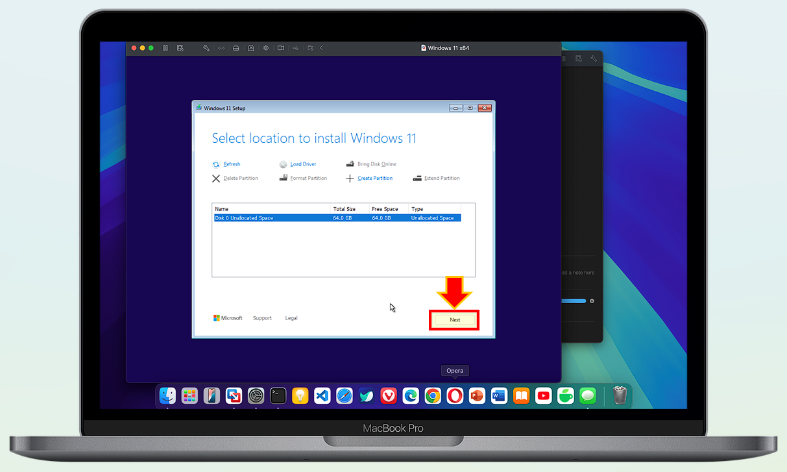The width and height of the screenshot is (787, 472).
Task: Click the snapshot icon in VM toolbar
Action: 180,48
